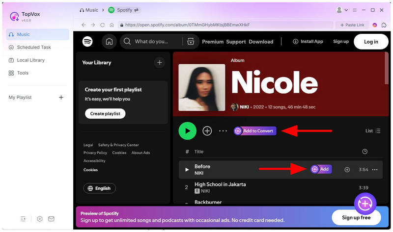Select the track High School in Jakarta
The image size is (393, 232).
281,188
